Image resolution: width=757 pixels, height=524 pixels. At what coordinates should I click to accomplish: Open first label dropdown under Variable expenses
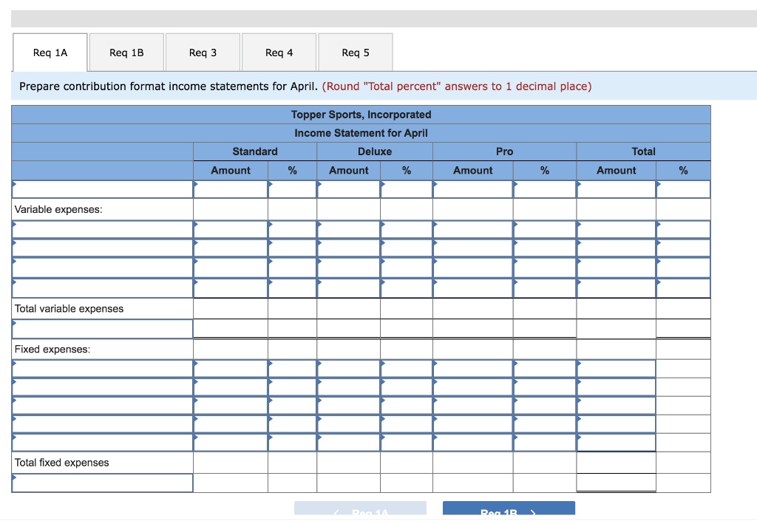(102, 230)
